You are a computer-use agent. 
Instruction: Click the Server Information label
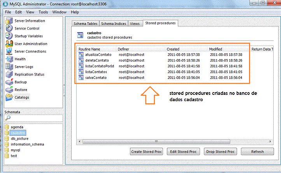[x=30, y=21]
